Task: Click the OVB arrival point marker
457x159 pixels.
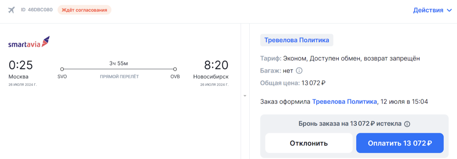Action: pos(175,69)
